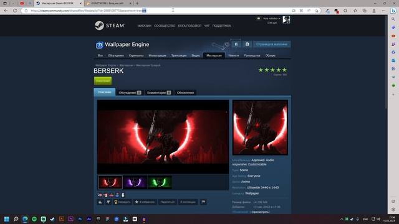
Task: Click the report flag icon
Action: point(203,202)
